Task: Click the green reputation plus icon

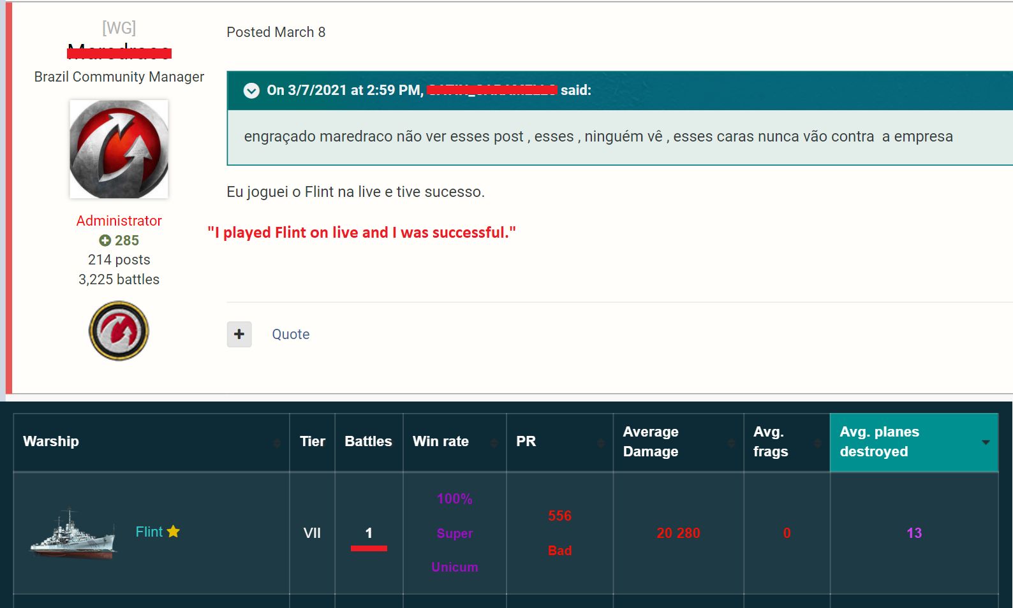Action: (105, 240)
